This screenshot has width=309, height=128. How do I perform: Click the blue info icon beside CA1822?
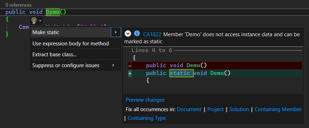coord(137,33)
